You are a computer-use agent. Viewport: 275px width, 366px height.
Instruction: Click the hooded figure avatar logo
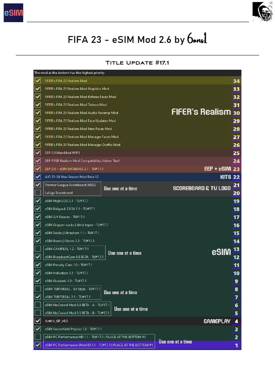262,11
